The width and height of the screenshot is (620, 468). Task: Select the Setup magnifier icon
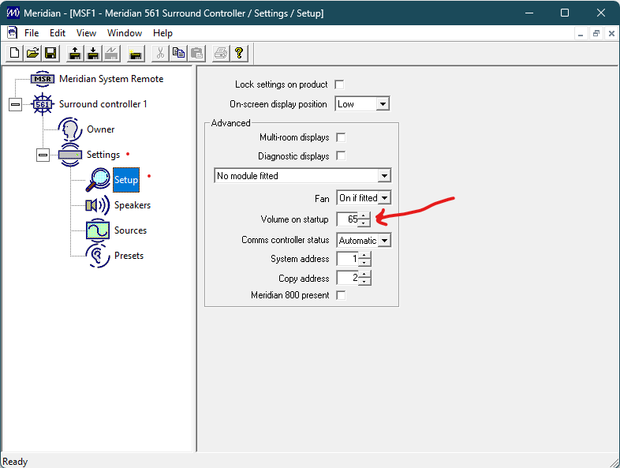[98, 180]
